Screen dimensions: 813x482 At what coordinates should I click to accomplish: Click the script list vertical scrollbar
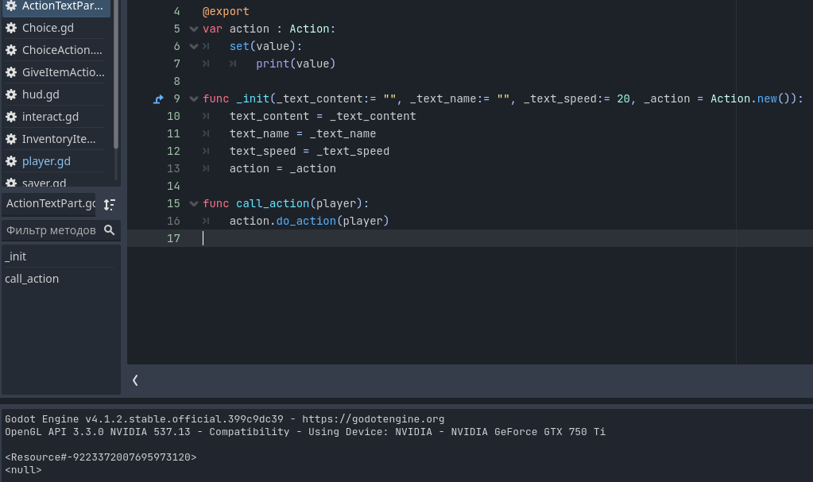click(115, 74)
